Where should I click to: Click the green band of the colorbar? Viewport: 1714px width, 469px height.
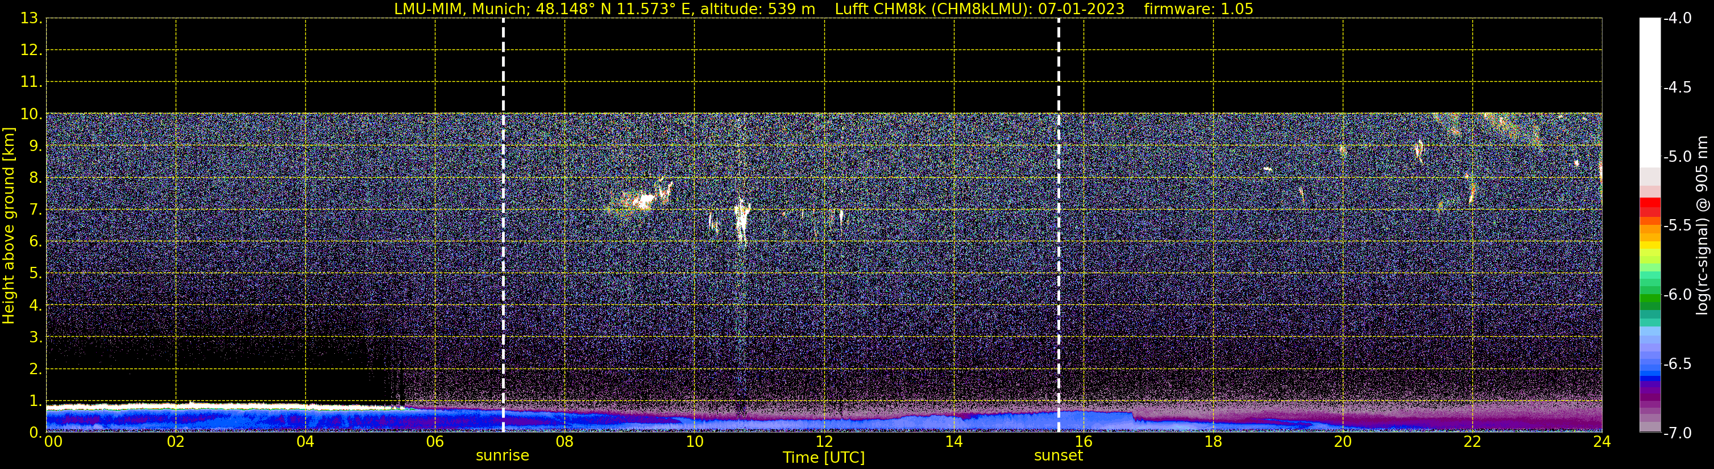pos(1650,297)
